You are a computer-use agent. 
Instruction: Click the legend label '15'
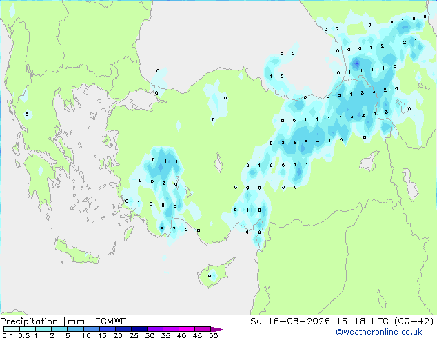(102, 335)
